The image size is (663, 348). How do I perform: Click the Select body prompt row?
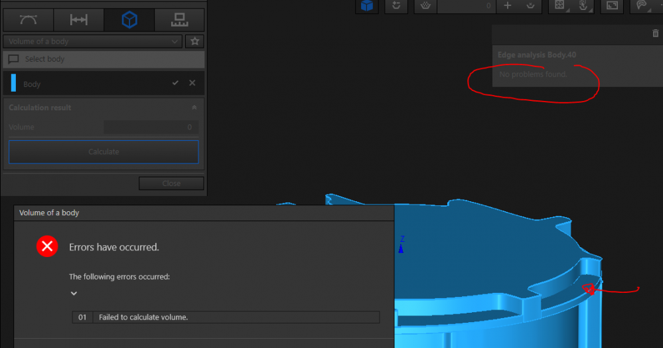[x=104, y=59]
